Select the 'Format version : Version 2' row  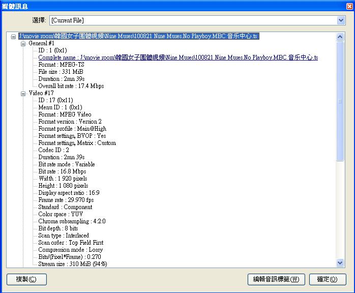pyautogui.click(x=70, y=122)
